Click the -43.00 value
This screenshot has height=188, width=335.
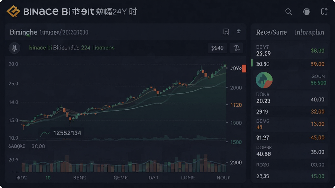tap(317, 137)
